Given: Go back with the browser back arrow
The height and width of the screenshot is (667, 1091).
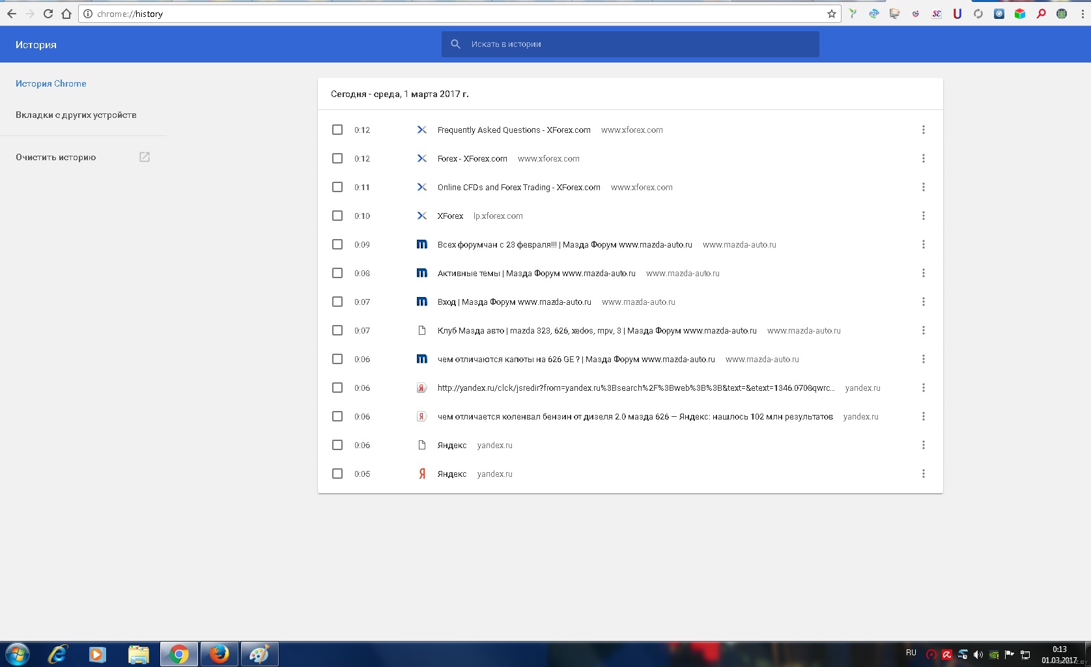Looking at the screenshot, I should click(12, 14).
